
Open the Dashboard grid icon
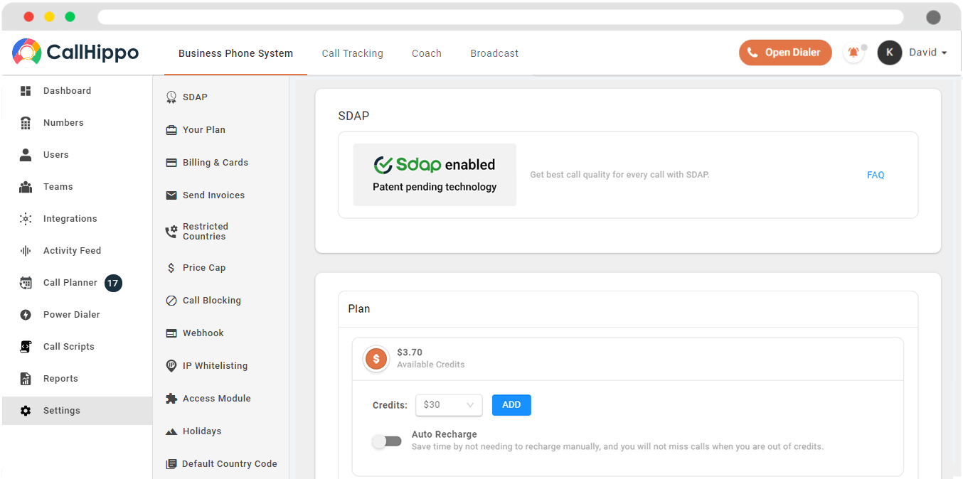pyautogui.click(x=26, y=91)
